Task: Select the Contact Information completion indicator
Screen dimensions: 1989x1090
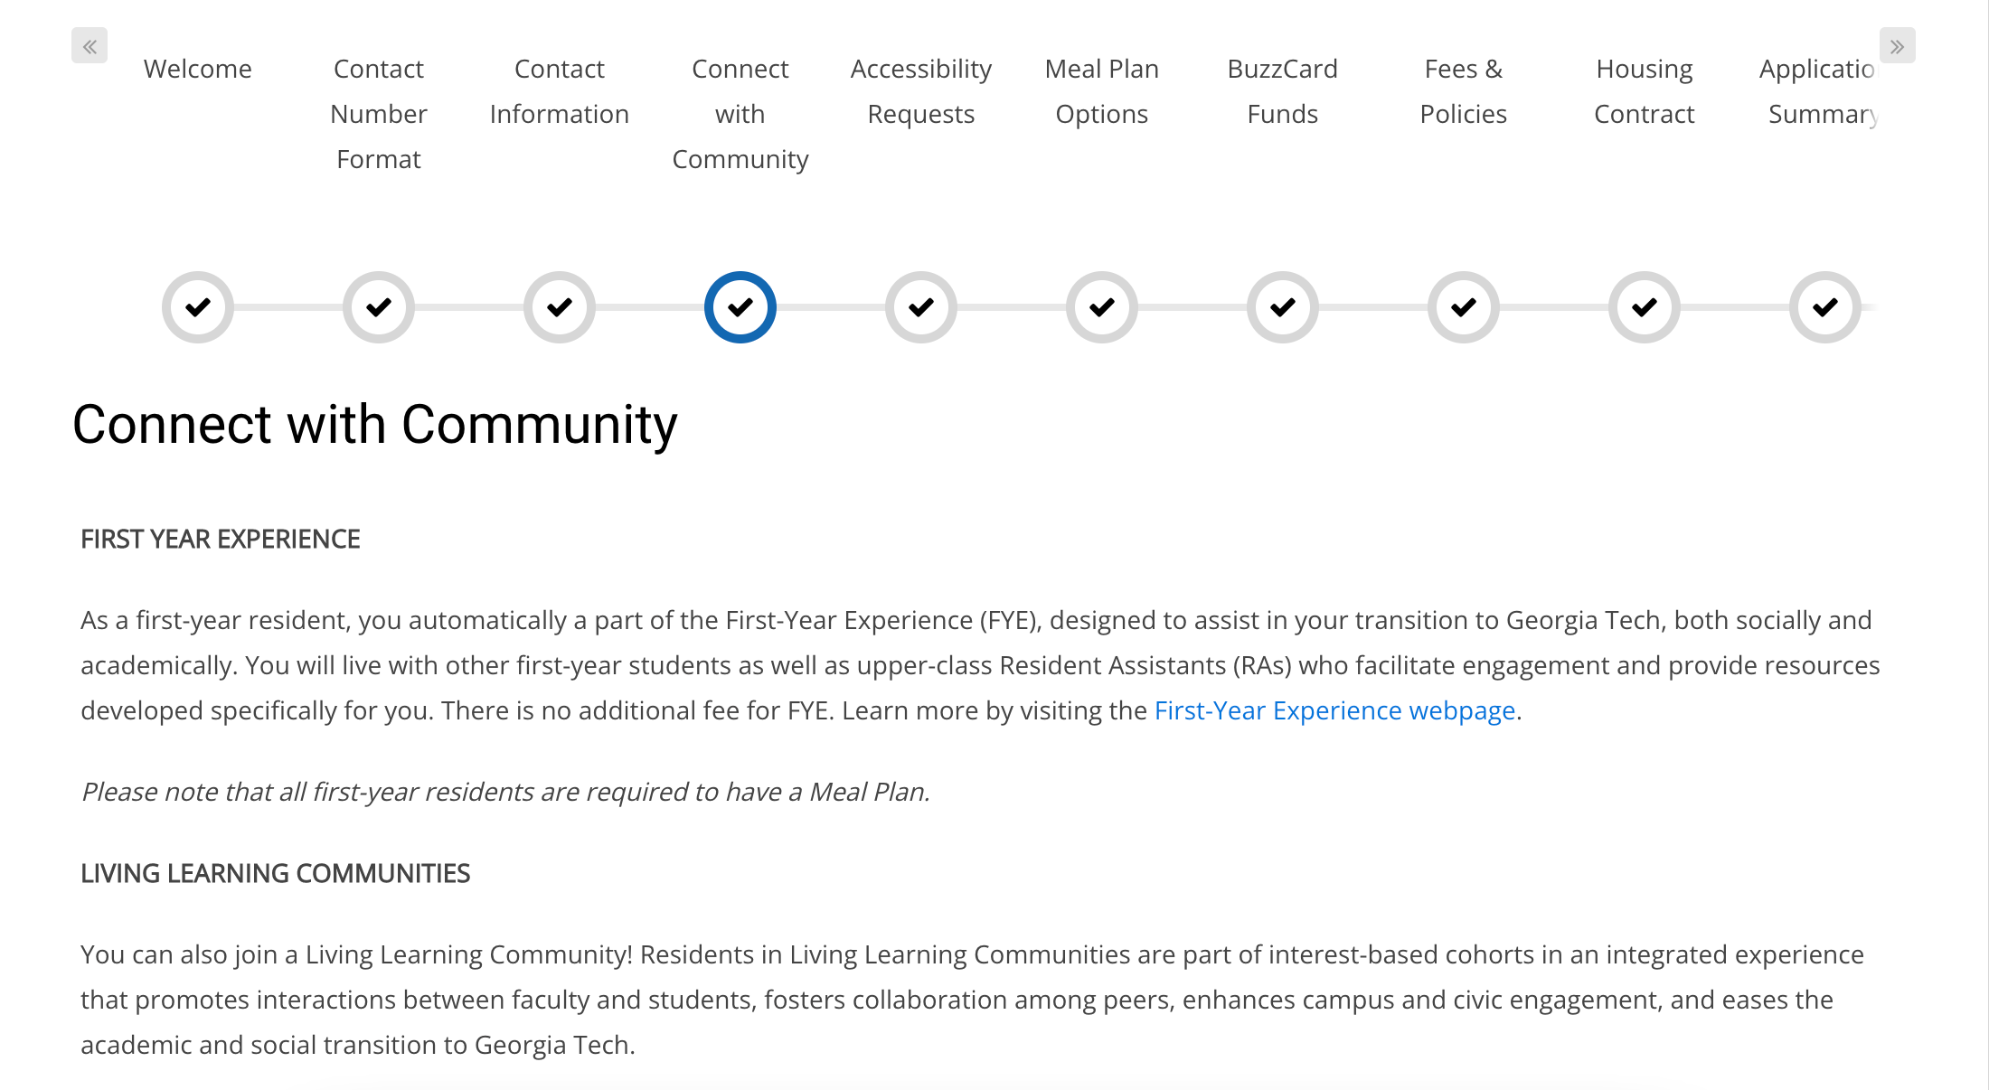Action: coord(559,306)
